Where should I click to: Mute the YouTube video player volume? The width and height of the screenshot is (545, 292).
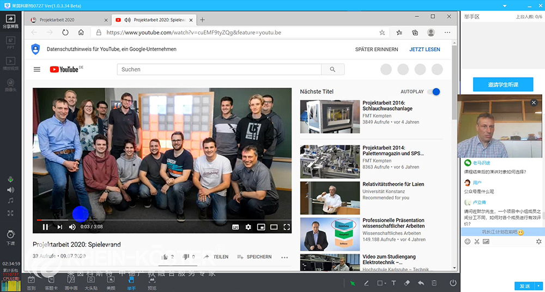coord(72,227)
